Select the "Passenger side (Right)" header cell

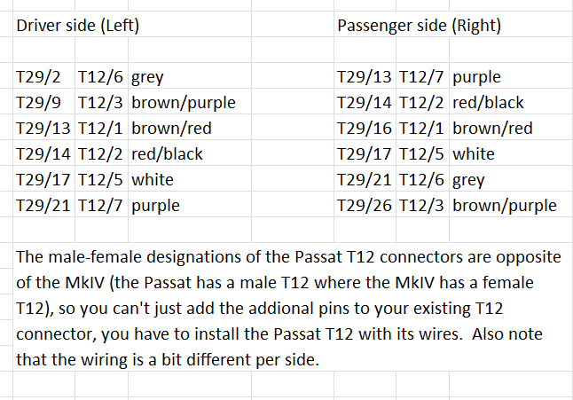(419, 25)
